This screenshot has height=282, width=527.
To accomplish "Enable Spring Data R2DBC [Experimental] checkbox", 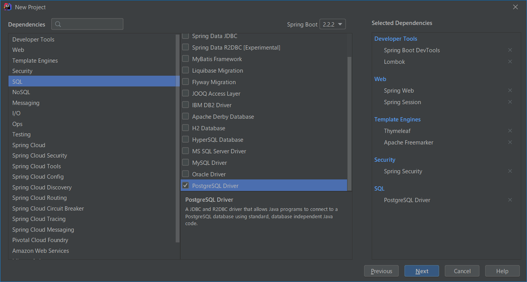I will pyautogui.click(x=185, y=47).
